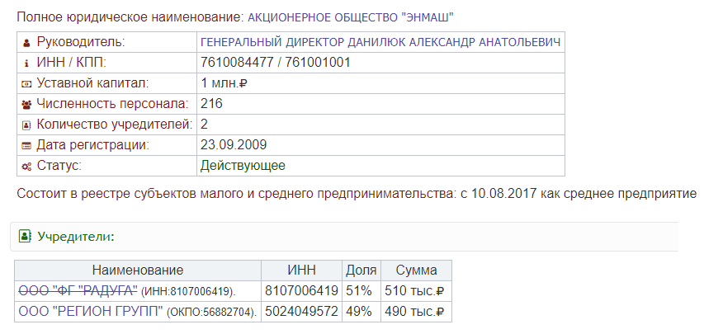The width and height of the screenshot is (704, 334).
Task: Click the Уставной капитал label
Action: (x=92, y=83)
